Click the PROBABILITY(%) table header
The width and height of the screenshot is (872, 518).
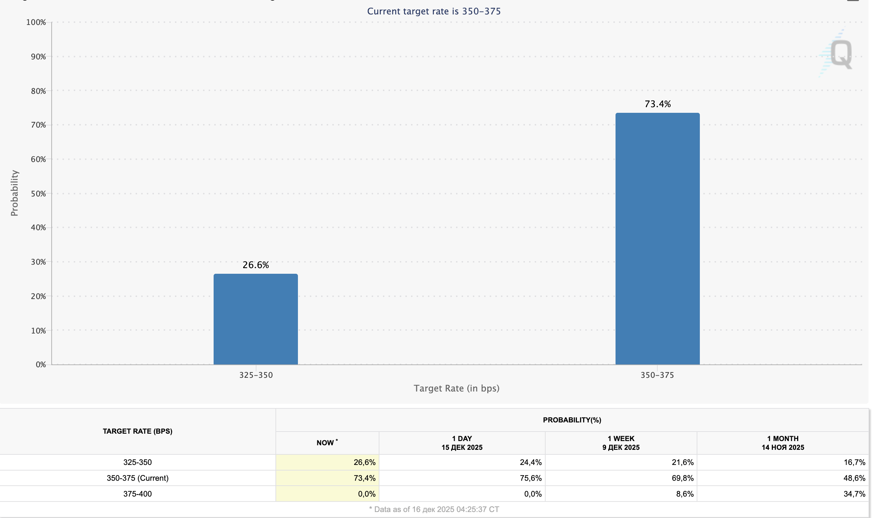coord(572,420)
